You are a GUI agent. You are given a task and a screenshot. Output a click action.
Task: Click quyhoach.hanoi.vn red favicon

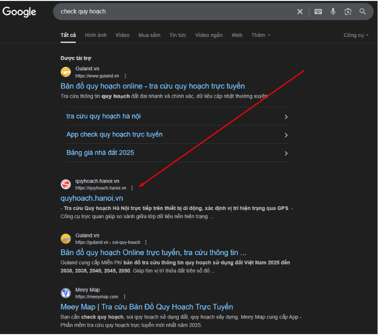click(66, 184)
